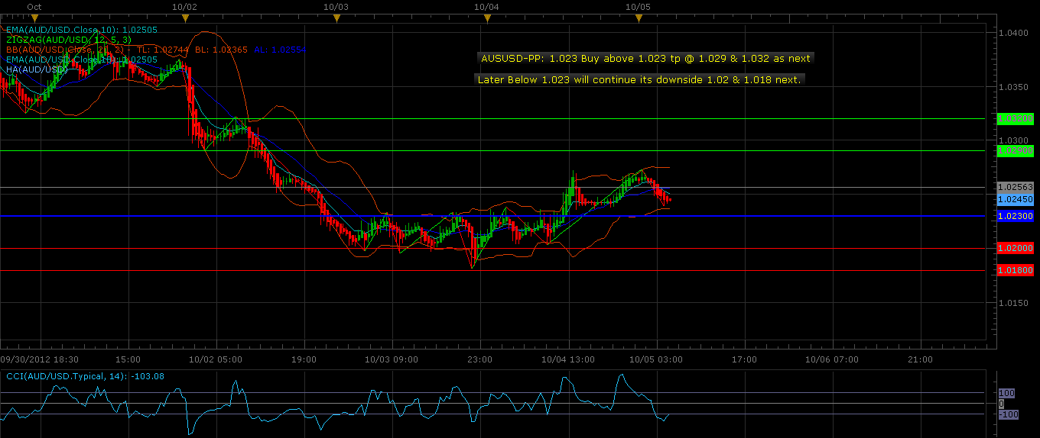Select the 1.02000 red price level tag

[1016, 248]
